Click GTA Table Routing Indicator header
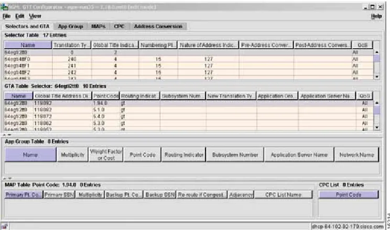 (x=140, y=96)
